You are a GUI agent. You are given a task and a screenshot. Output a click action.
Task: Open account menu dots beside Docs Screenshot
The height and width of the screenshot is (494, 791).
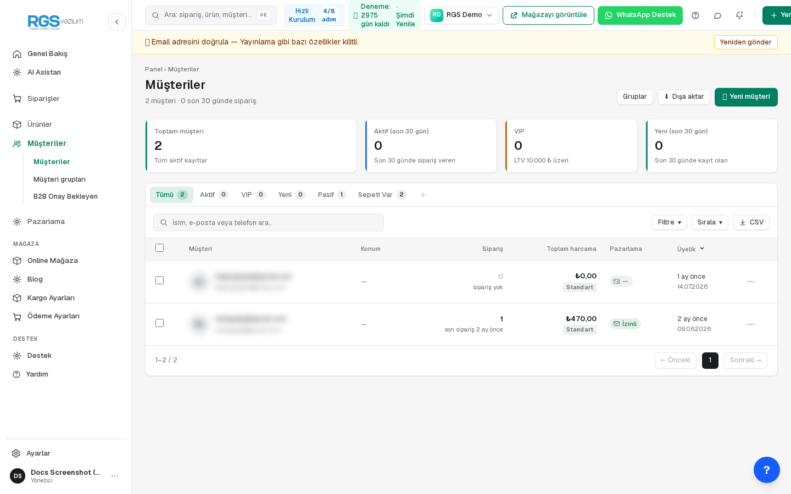(x=115, y=476)
